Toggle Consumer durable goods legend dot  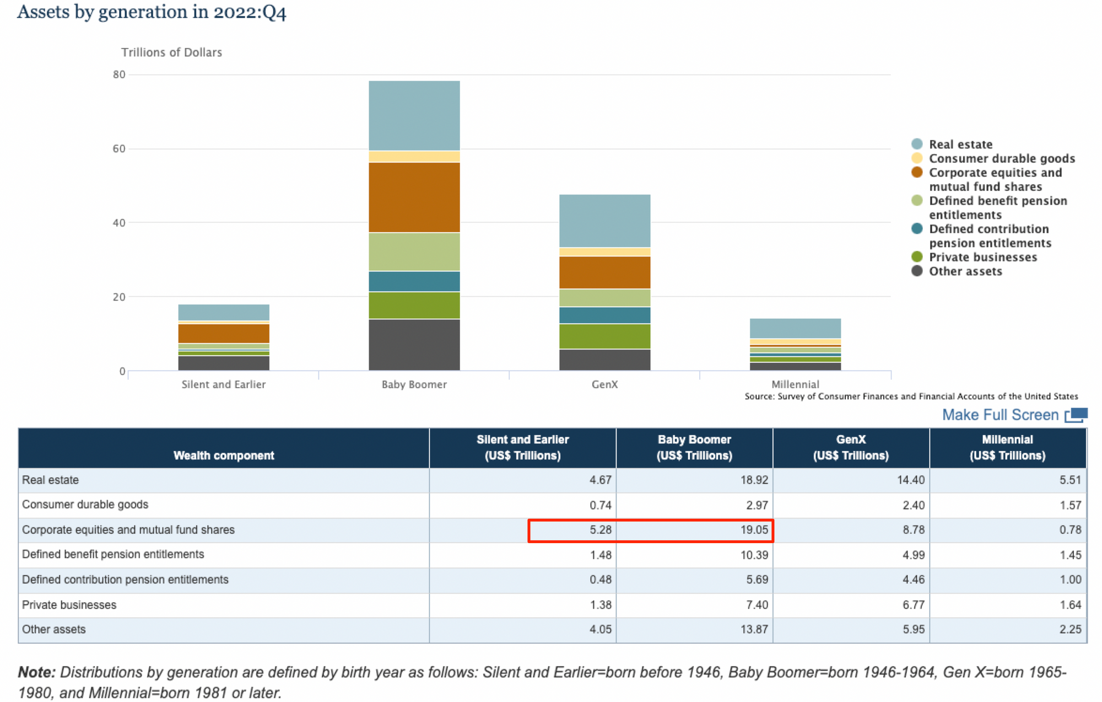pos(917,158)
